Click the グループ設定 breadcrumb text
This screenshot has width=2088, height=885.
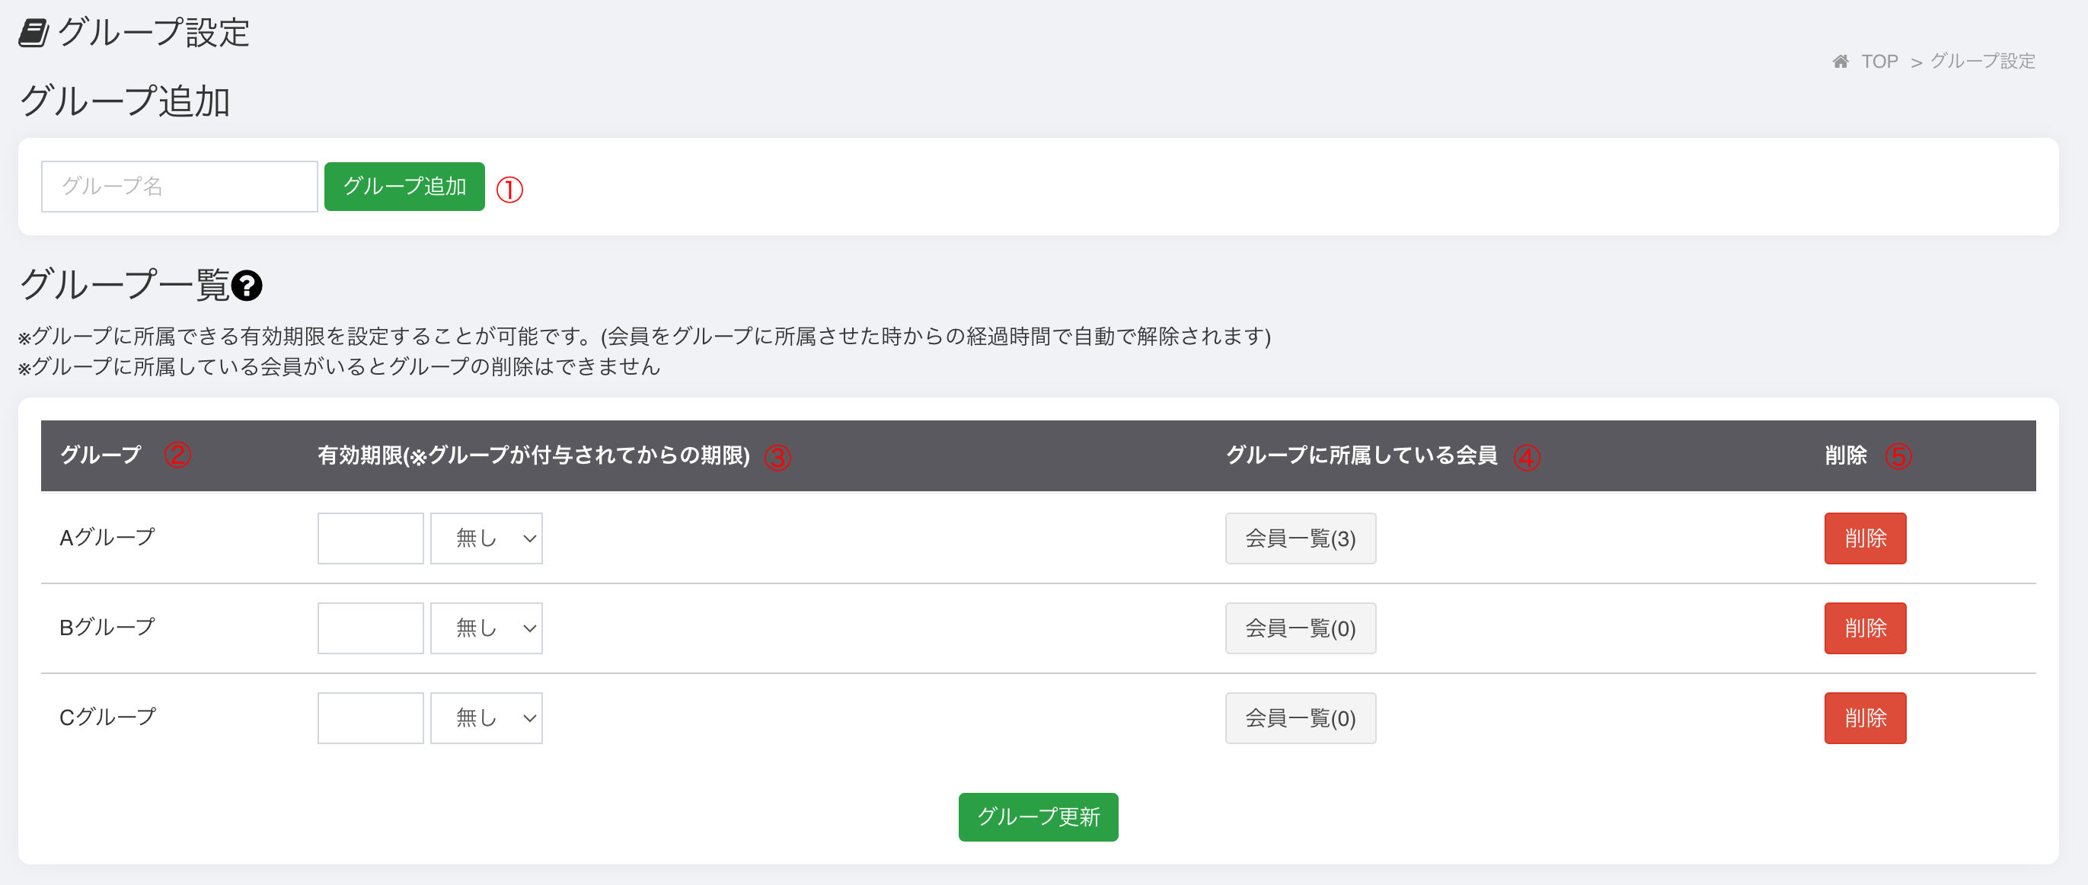point(1983,62)
